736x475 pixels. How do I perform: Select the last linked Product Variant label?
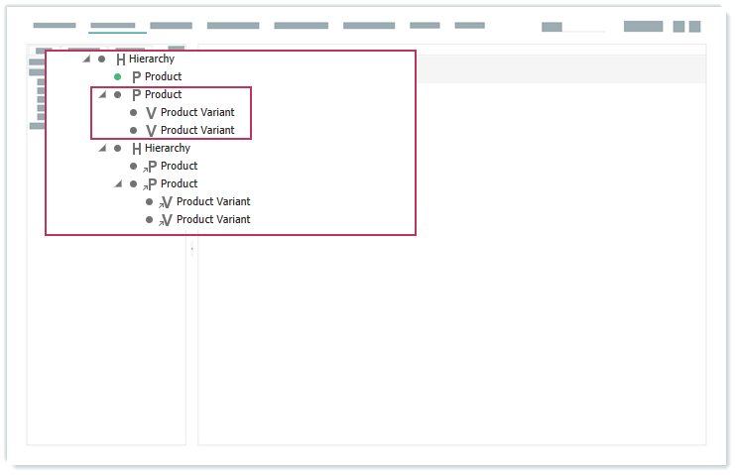(213, 219)
